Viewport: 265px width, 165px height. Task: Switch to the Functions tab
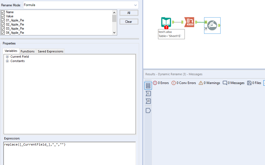point(27,51)
